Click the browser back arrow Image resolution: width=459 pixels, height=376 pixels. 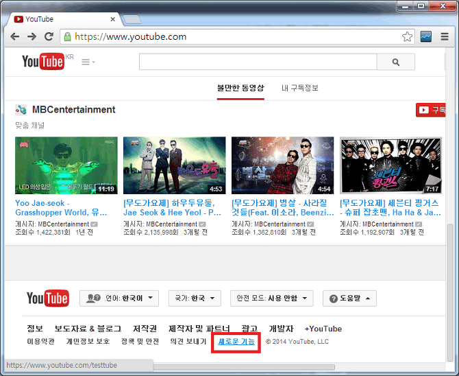[14, 36]
